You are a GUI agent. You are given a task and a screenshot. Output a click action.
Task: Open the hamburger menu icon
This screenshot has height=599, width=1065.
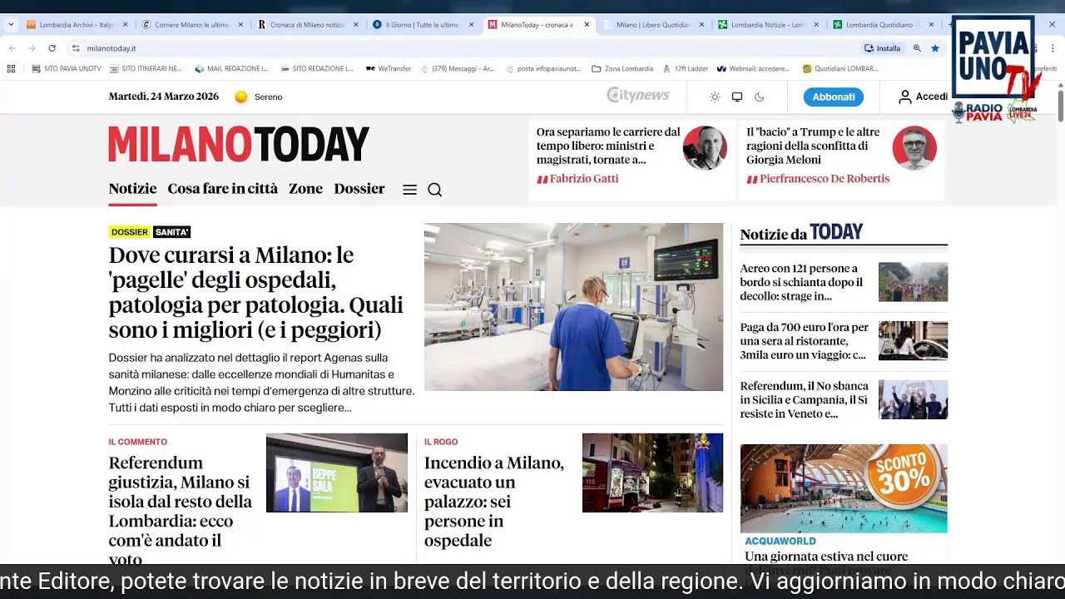pyautogui.click(x=409, y=190)
